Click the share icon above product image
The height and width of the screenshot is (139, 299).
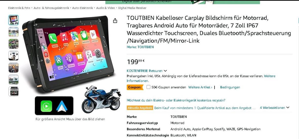(x=115, y=20)
